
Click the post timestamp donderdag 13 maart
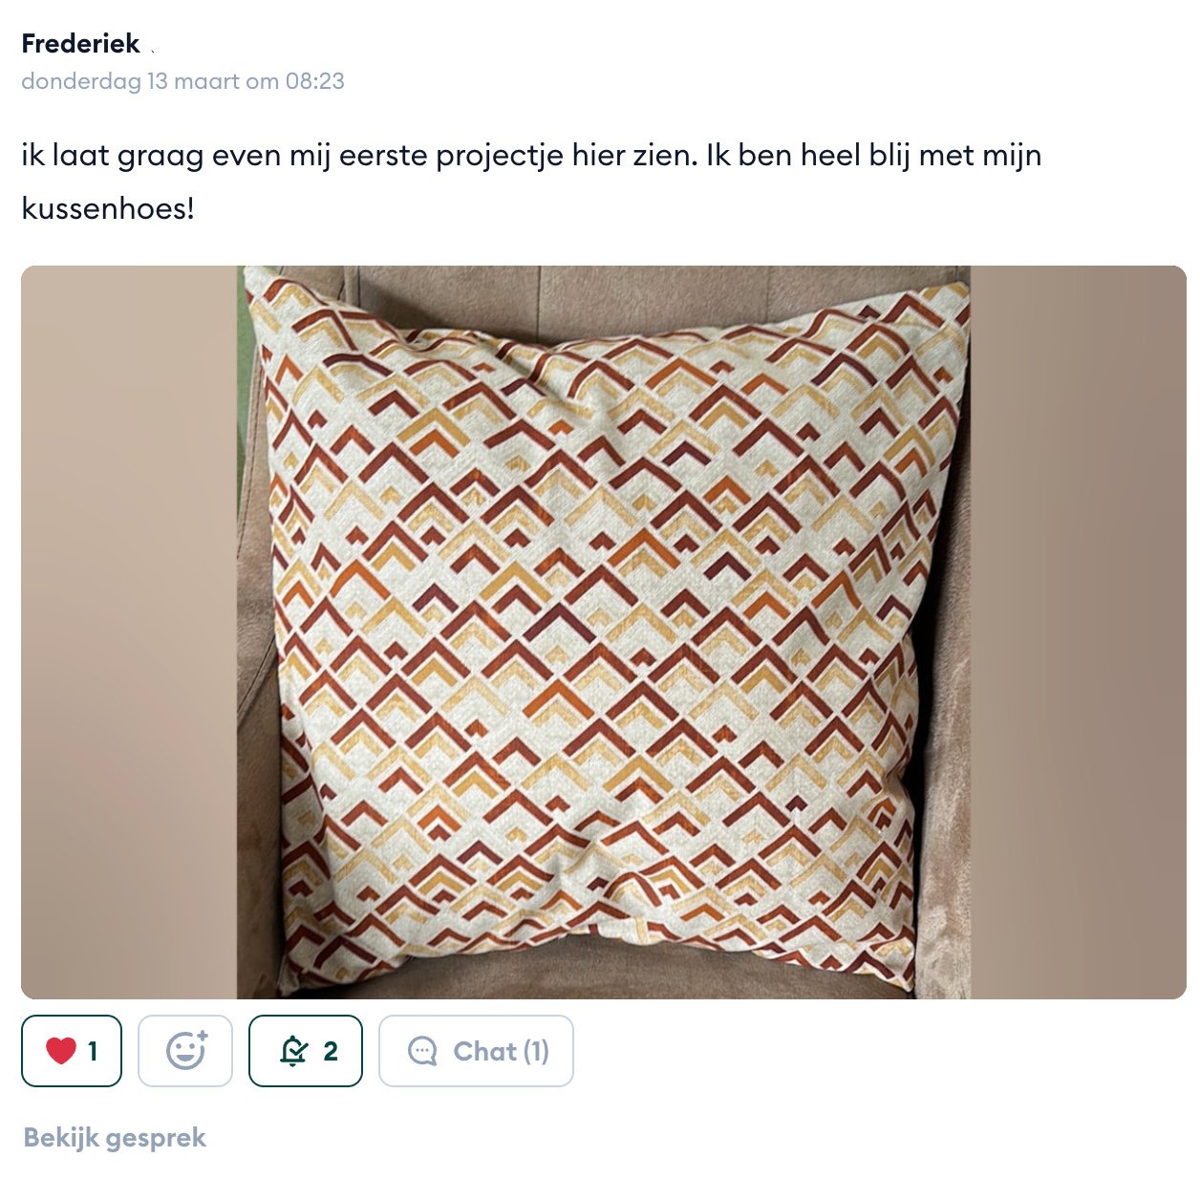click(x=182, y=81)
